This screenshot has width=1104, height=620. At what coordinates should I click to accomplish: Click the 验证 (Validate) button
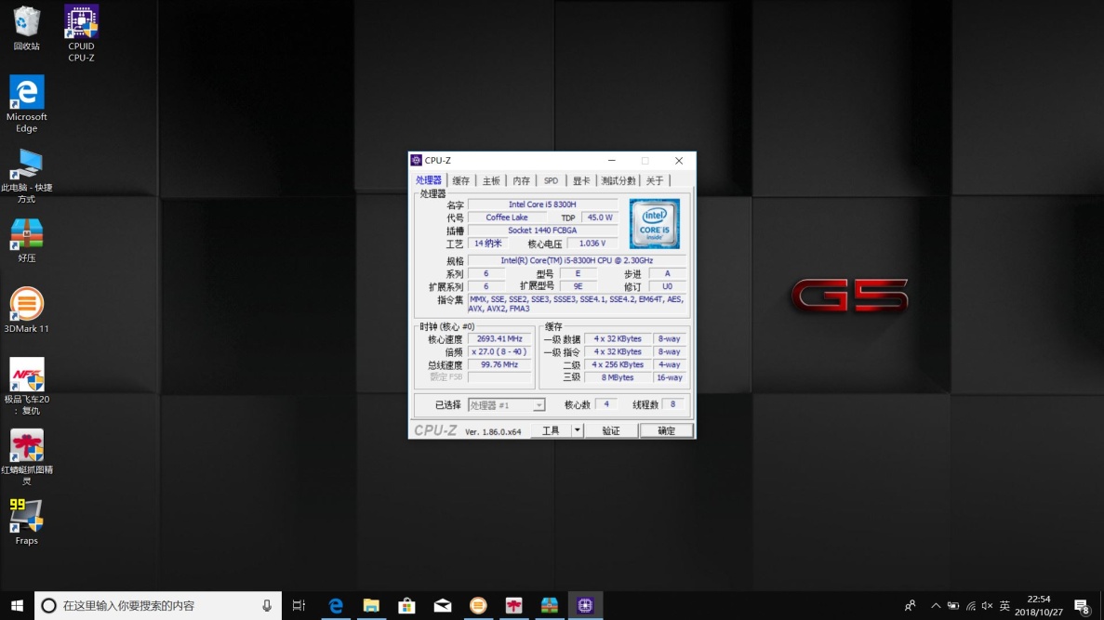pyautogui.click(x=611, y=429)
